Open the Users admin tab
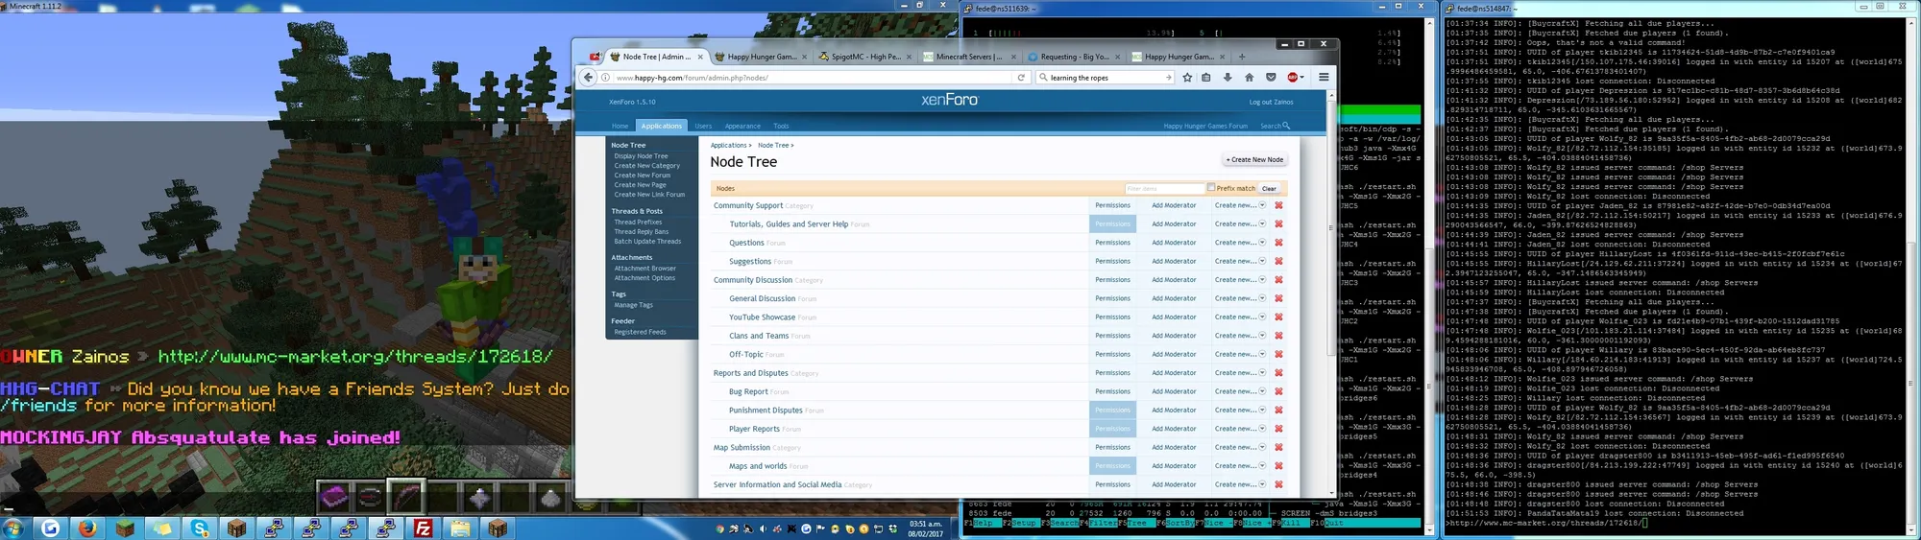Viewport: 1921px width, 540px height. coord(703,126)
